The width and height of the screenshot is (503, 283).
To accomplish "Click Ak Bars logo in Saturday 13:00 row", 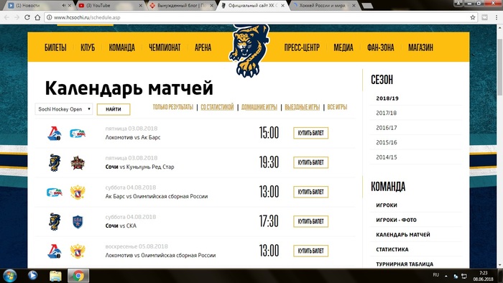I will click(x=55, y=192).
